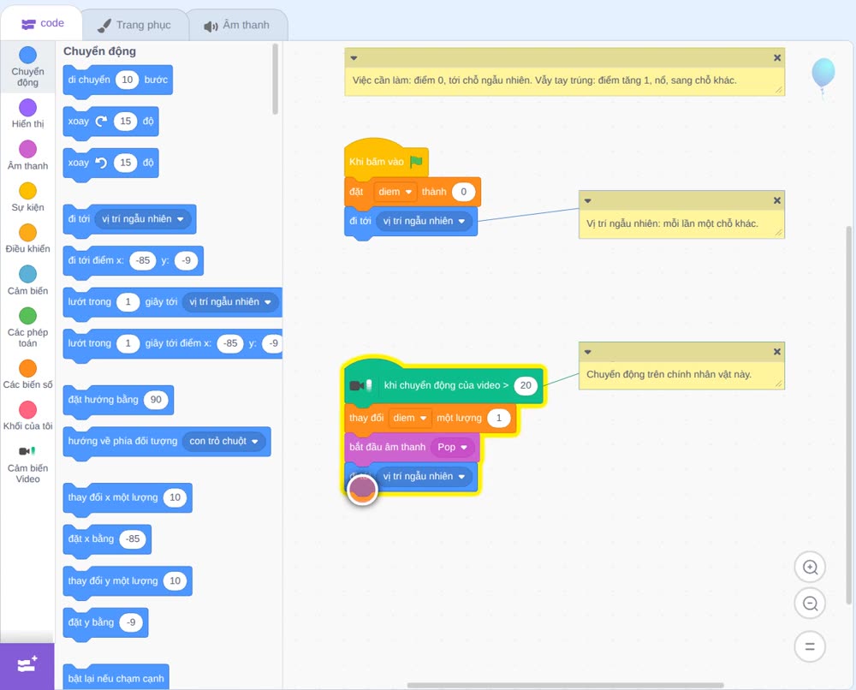Click the 'bắt đầu âm thanh' block
The height and width of the screenshot is (690, 856).
click(x=413, y=447)
